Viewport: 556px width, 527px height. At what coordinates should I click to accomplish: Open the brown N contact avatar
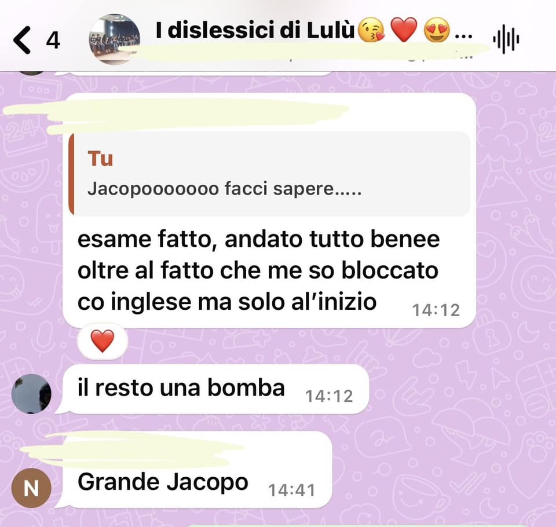click(31, 488)
